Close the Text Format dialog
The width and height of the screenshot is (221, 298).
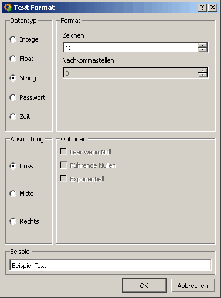pos(213,8)
